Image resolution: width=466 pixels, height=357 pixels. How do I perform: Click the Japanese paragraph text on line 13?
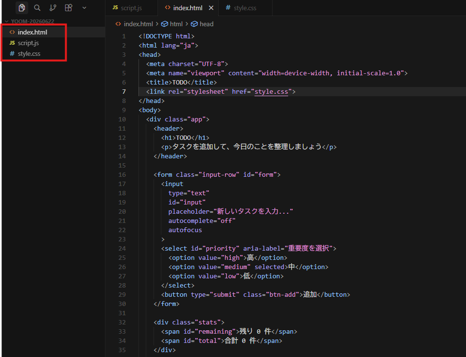(x=247, y=147)
